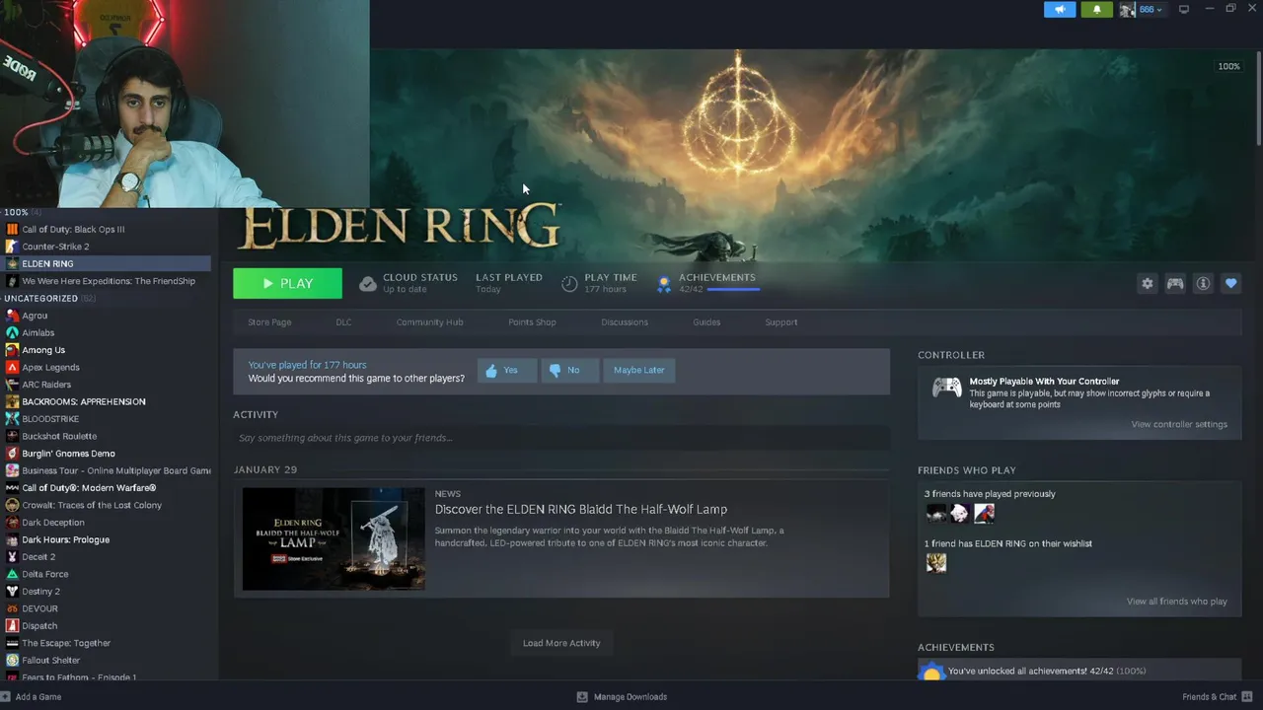Select Crowalt: Traces of the Lost Colony
Image resolution: width=1263 pixels, height=710 pixels.
click(92, 505)
